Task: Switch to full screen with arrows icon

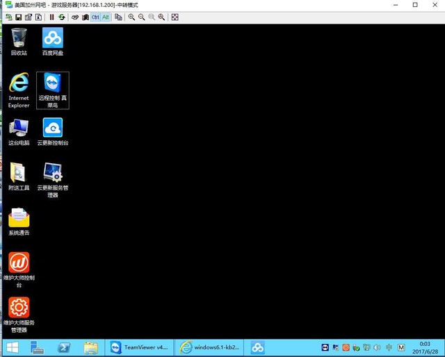Action: point(175,17)
